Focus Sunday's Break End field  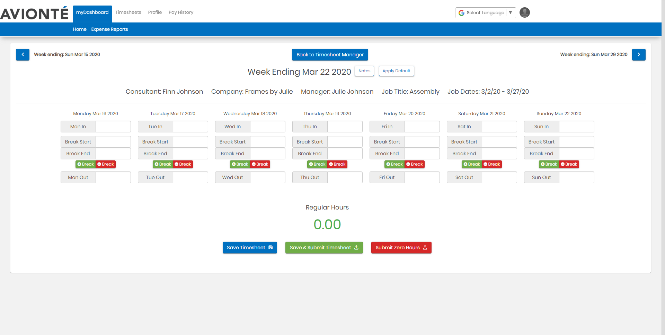[x=577, y=153]
